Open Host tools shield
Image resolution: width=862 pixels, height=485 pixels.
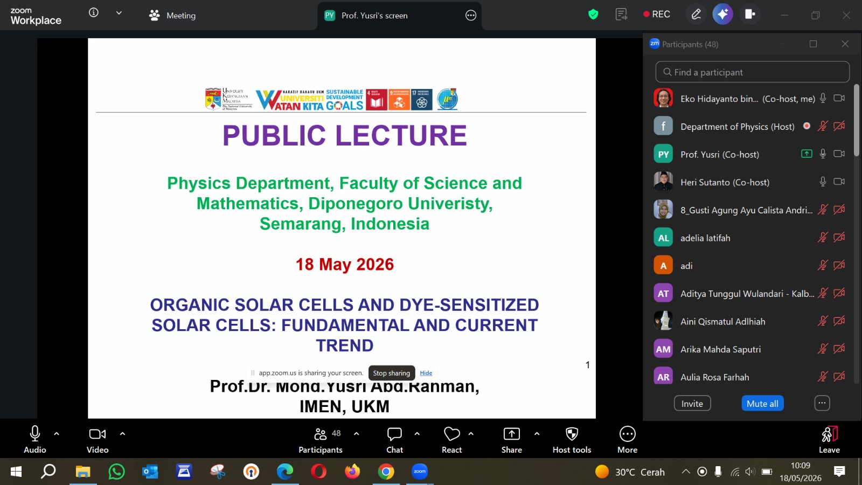point(572,439)
